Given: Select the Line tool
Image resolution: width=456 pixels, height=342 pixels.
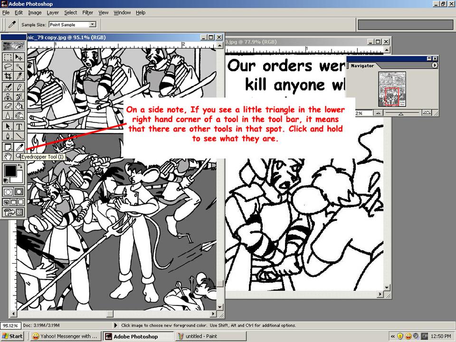Looking at the screenshot, I should pyautogui.click(x=19, y=136).
